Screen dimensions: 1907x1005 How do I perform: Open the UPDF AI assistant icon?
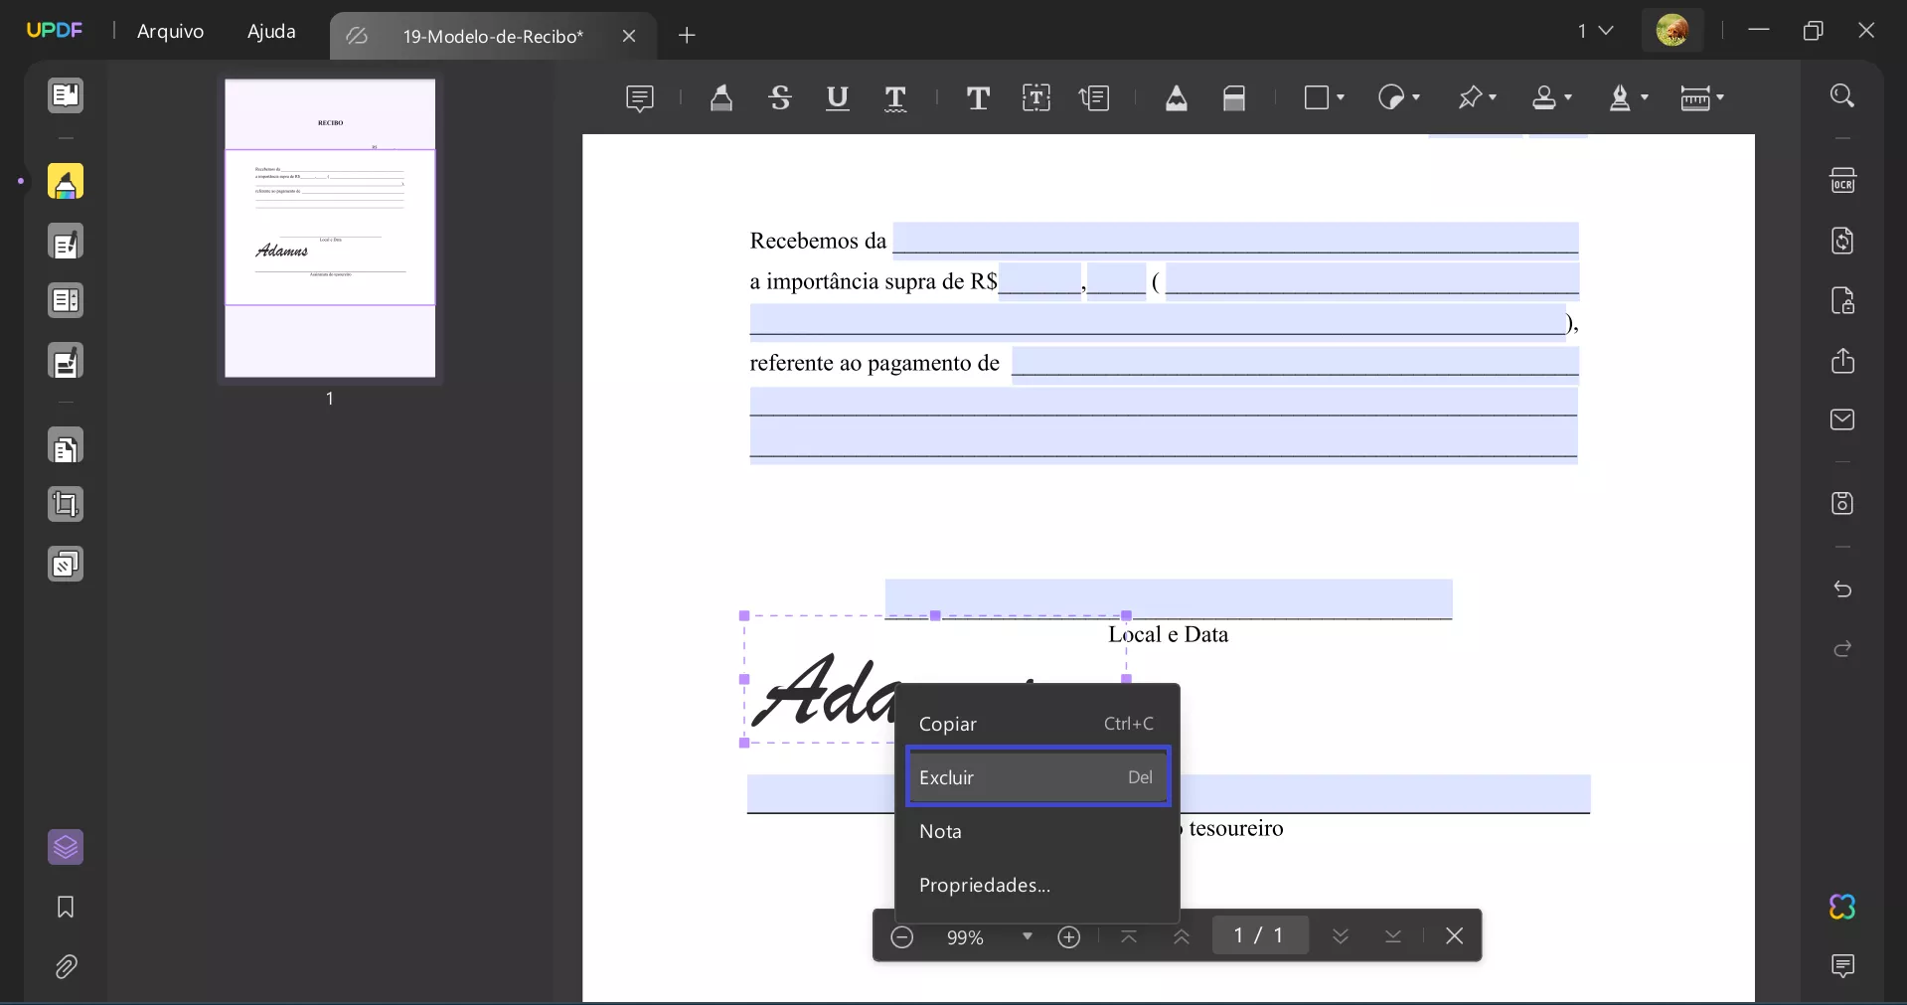[x=1842, y=907]
